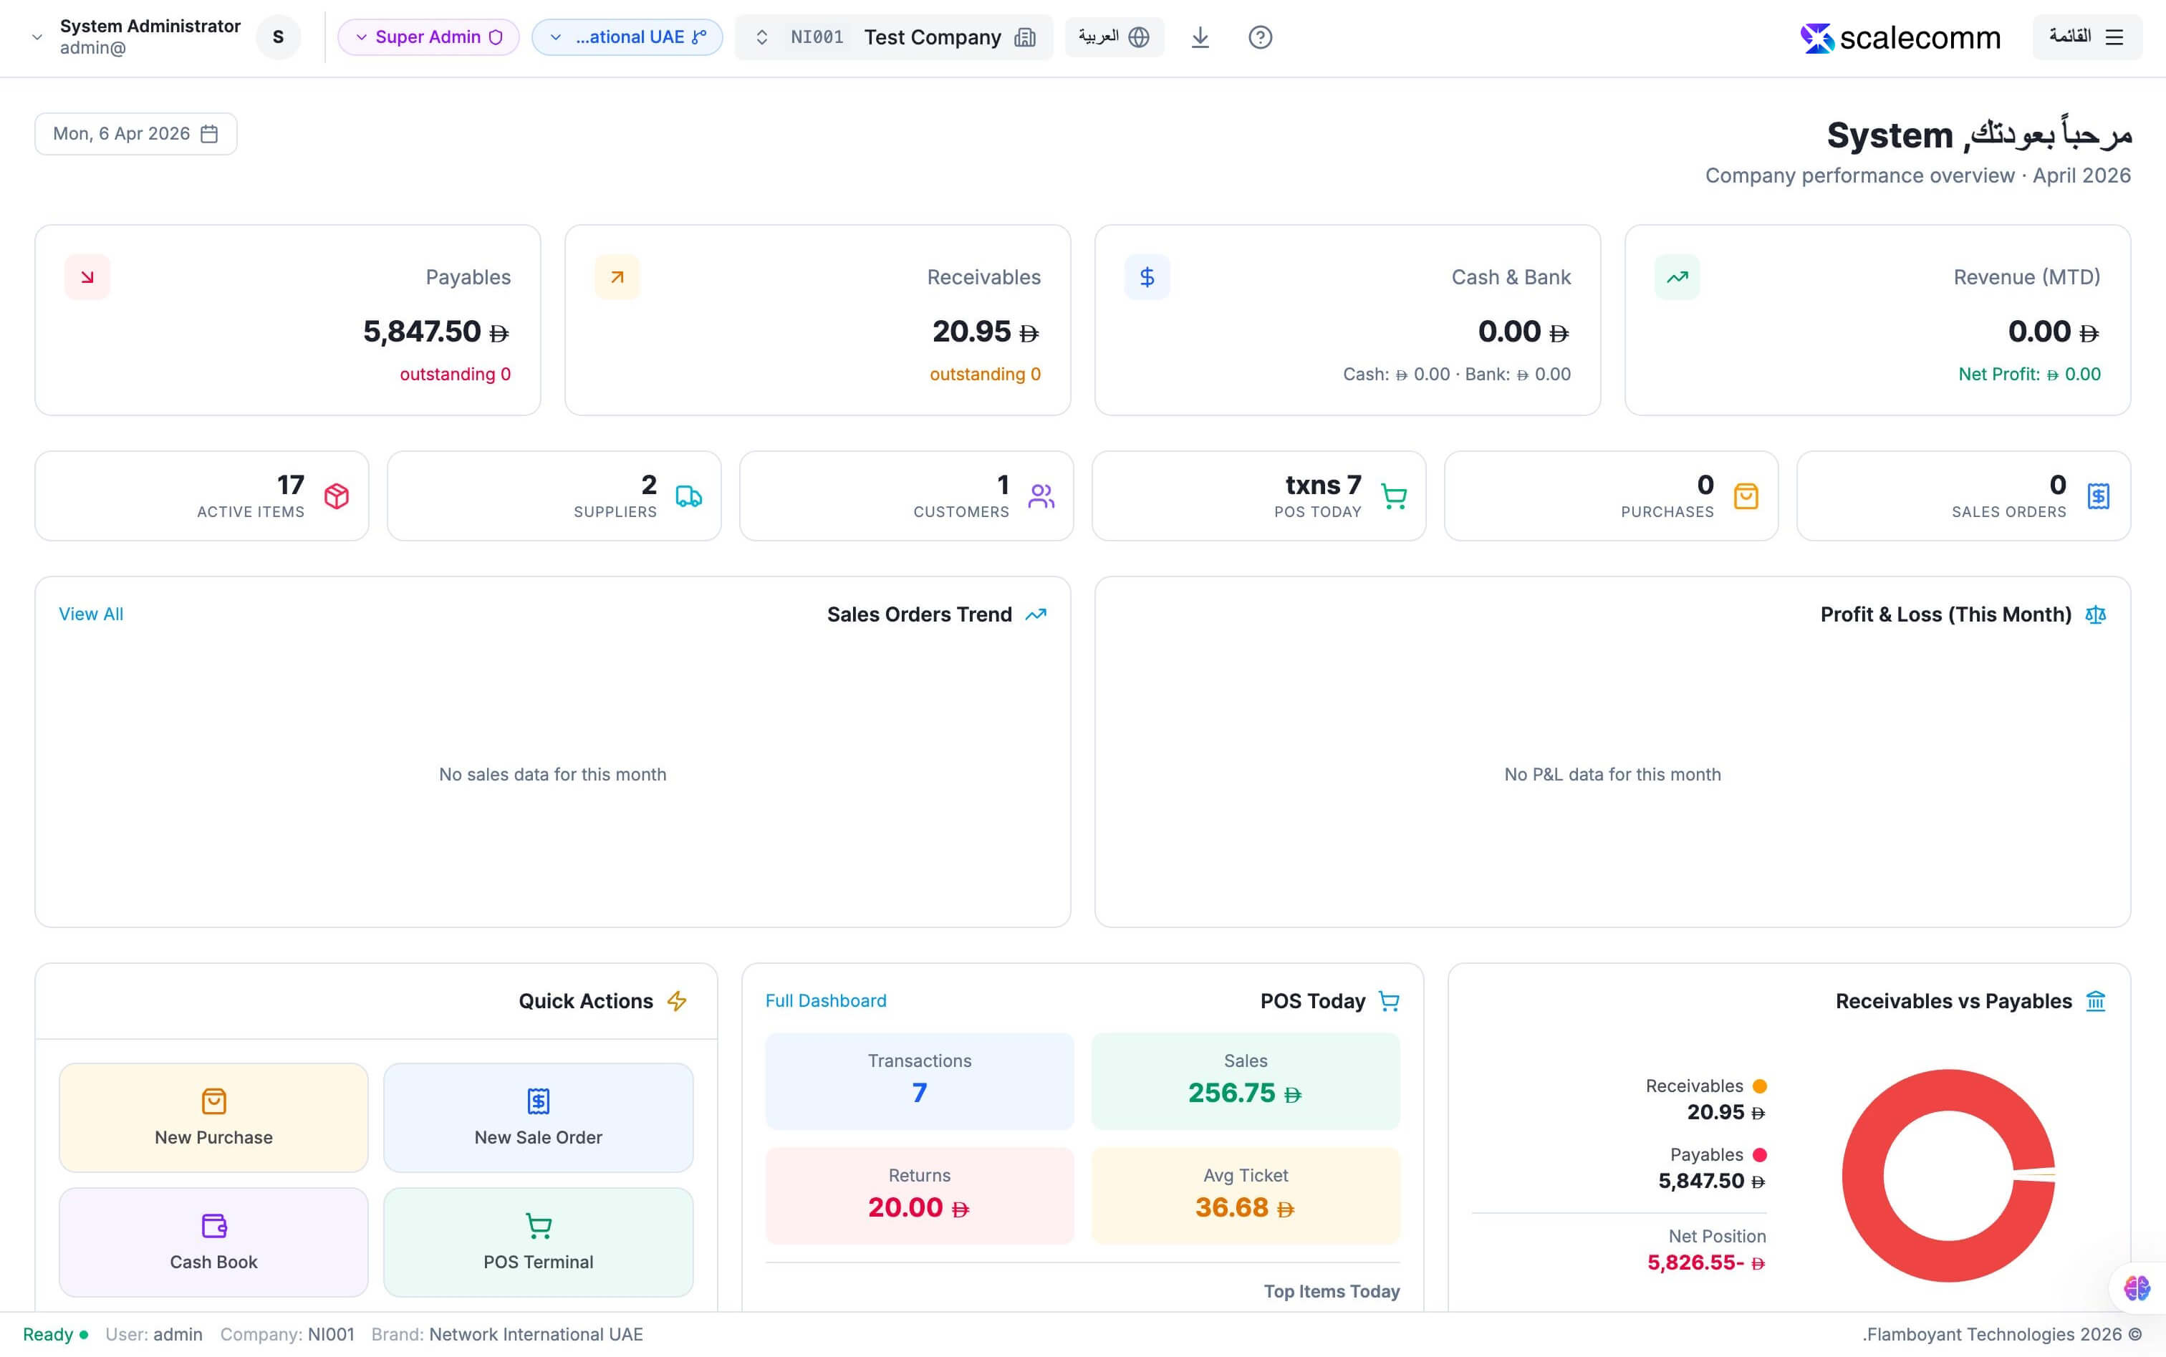Viewport: 2166px width, 1357px height.
Task: Click the Quick Actions lightning icon
Action: pyautogui.click(x=677, y=1000)
